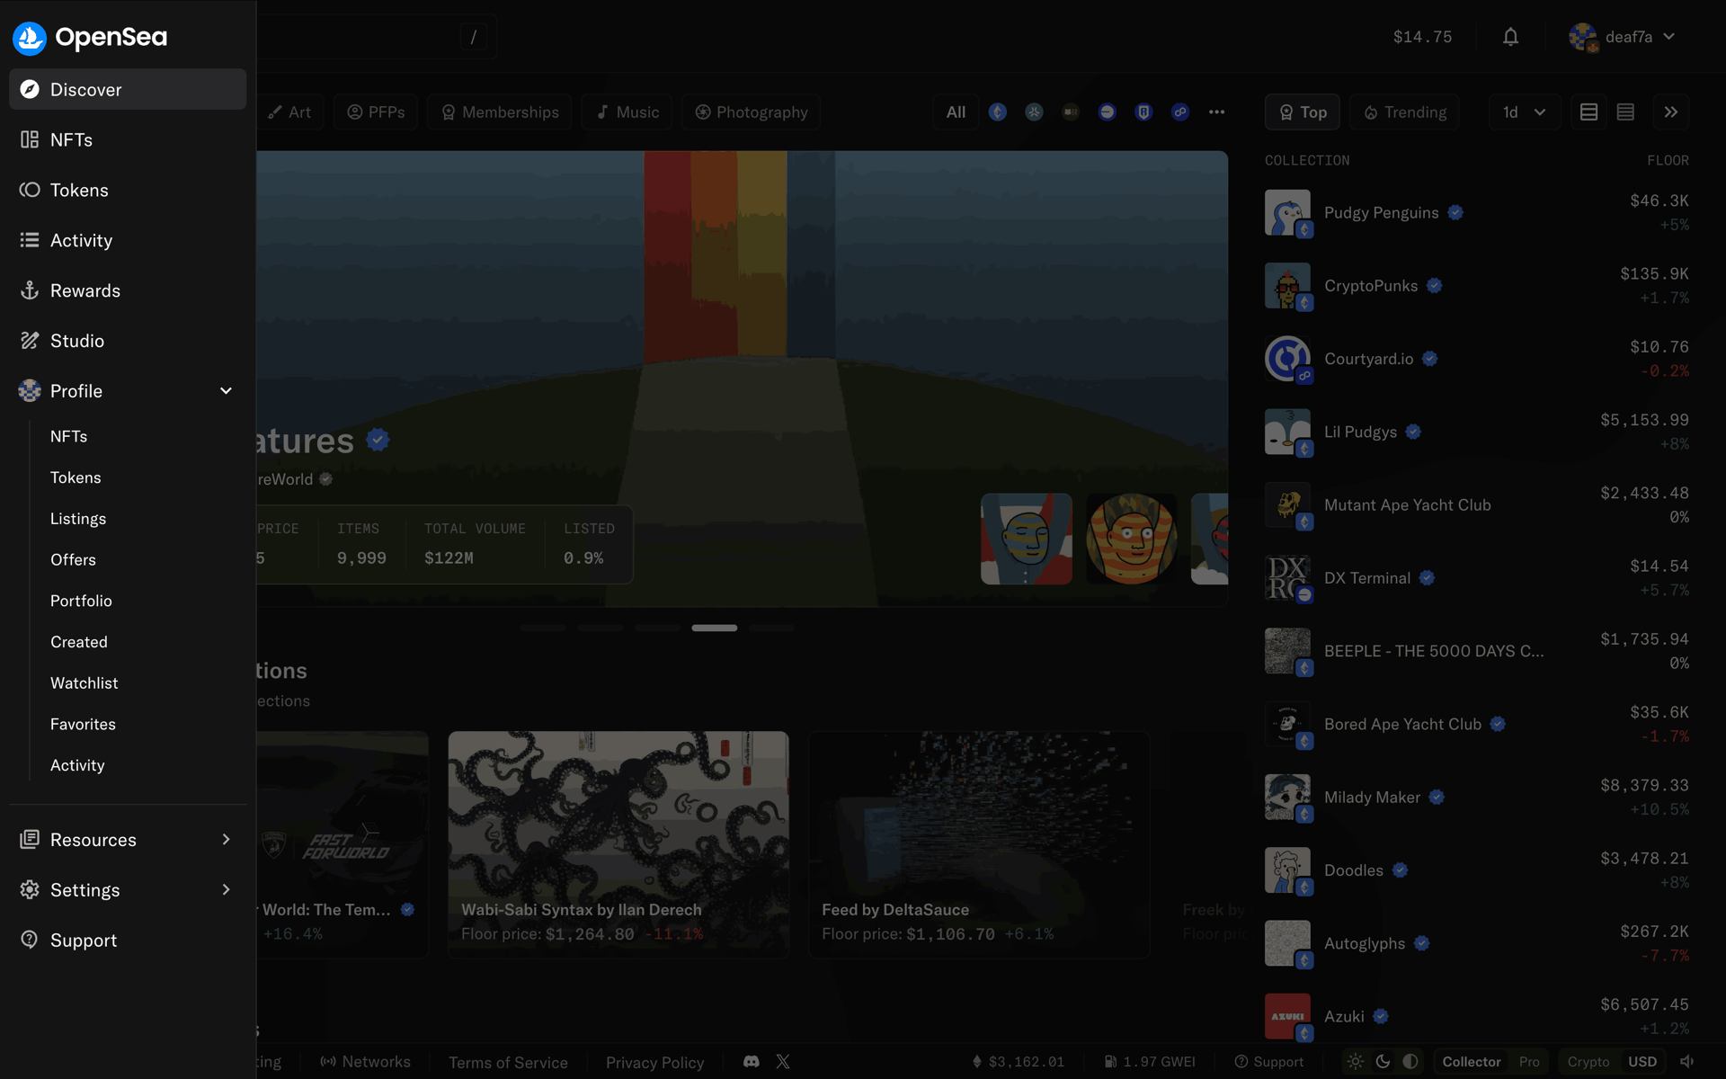Open Support in the sidebar
Image resolution: width=1726 pixels, height=1079 pixels.
click(128, 940)
